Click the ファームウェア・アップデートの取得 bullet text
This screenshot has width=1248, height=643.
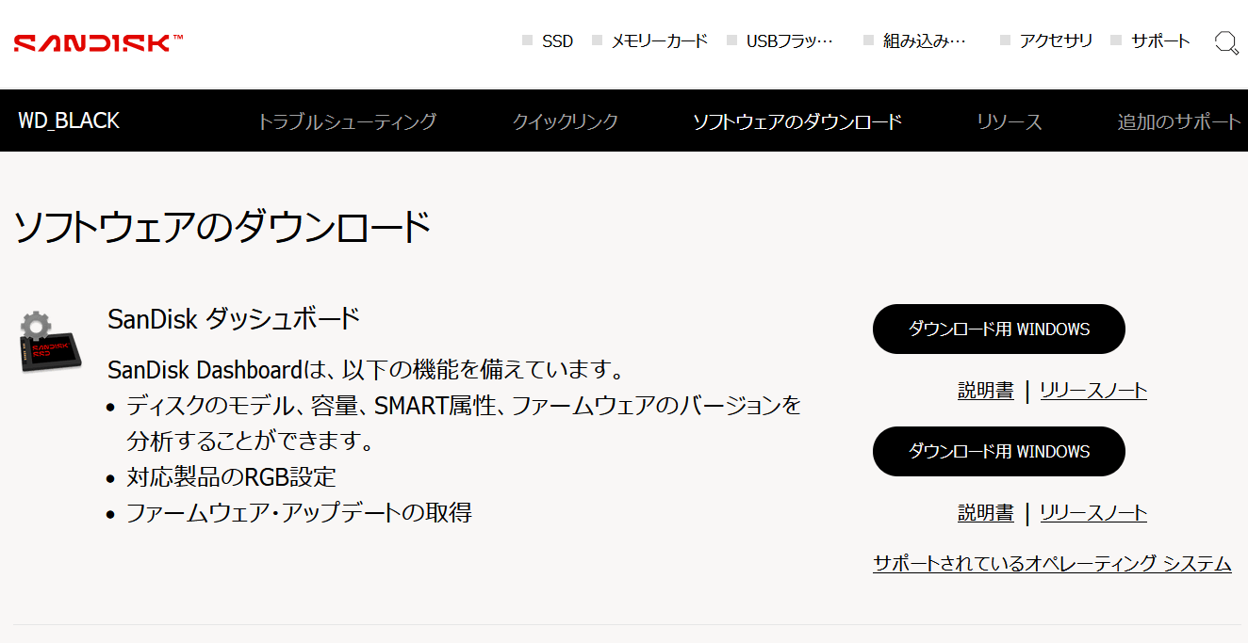click(299, 513)
